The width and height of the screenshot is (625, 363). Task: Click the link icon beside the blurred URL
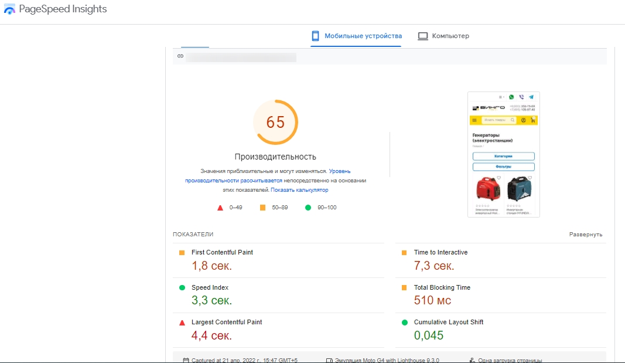tap(180, 56)
